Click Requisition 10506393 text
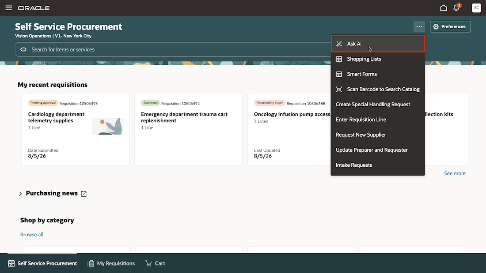Screen dimensions: 486x273 (x=78, y=103)
